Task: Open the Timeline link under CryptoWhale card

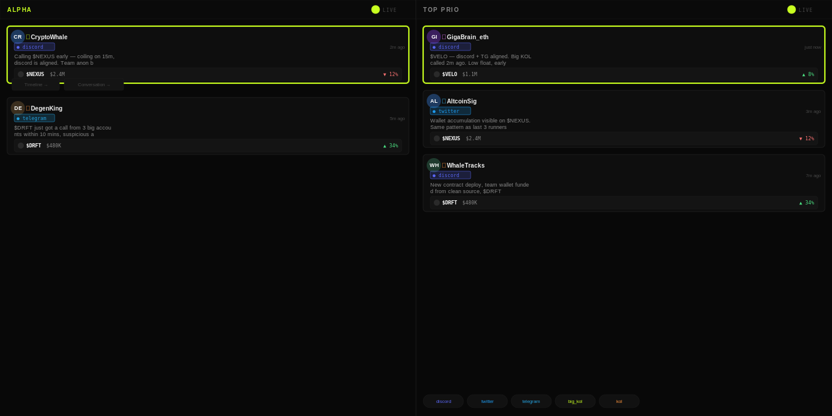Action: (x=36, y=84)
